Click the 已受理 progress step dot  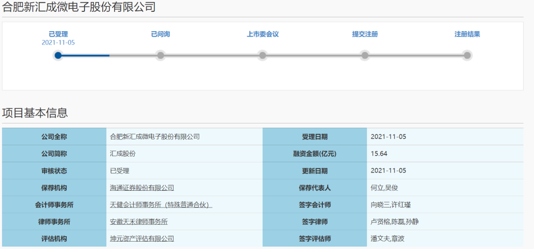pos(58,55)
